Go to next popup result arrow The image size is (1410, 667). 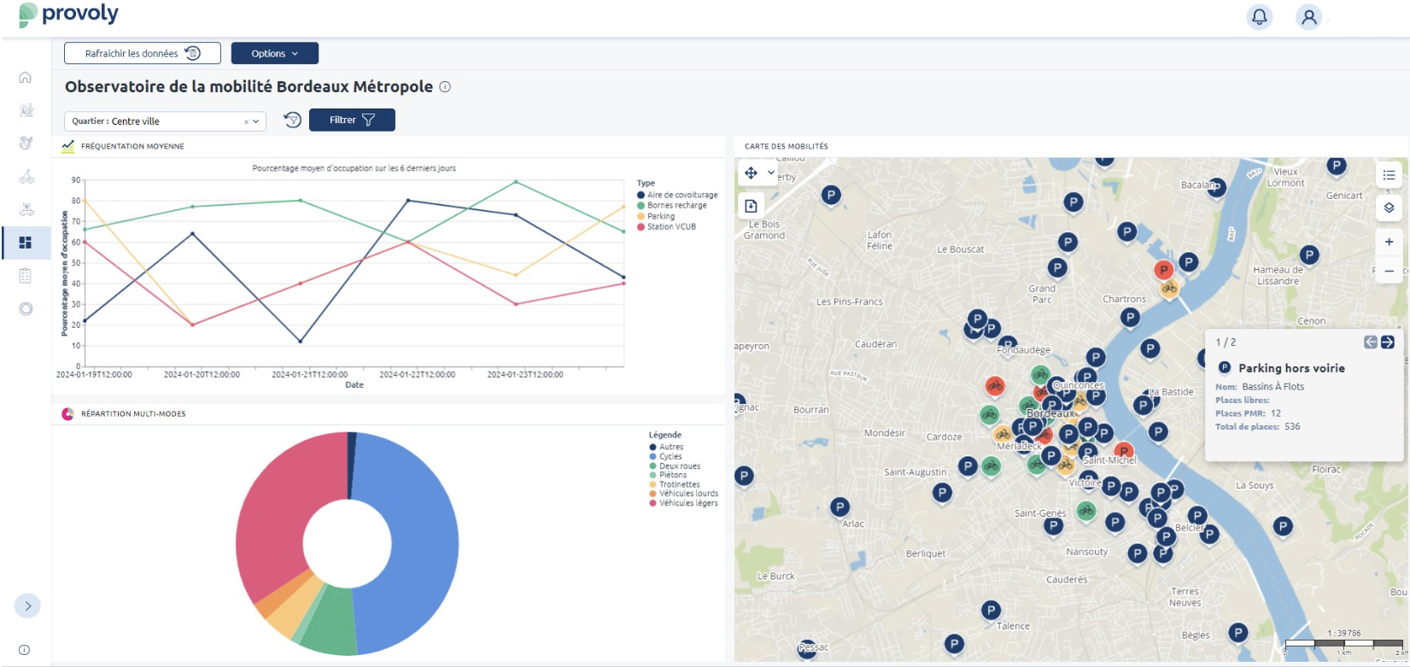click(1388, 342)
